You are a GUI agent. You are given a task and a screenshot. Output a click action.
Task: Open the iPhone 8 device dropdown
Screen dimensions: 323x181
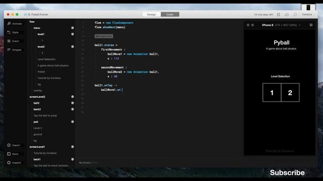point(282,25)
